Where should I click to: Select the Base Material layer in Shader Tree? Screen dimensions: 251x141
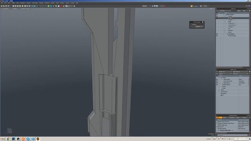(227, 85)
